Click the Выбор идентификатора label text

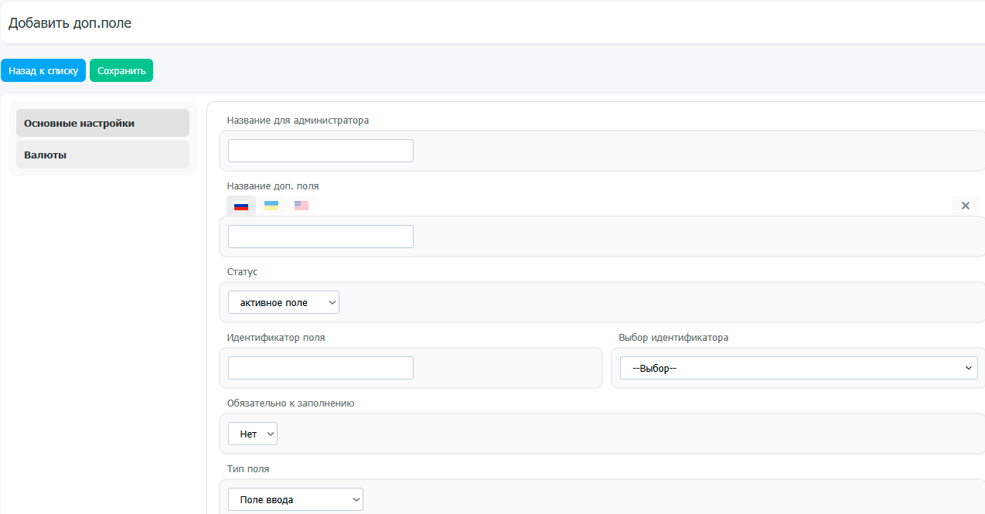click(673, 337)
